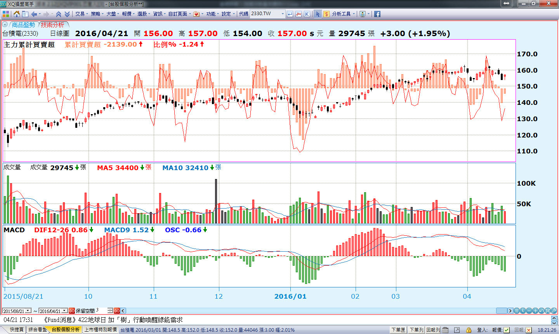This screenshot has width=559, height=334.
Task: Zoom out chart with minus icon
Action: tap(529, 311)
